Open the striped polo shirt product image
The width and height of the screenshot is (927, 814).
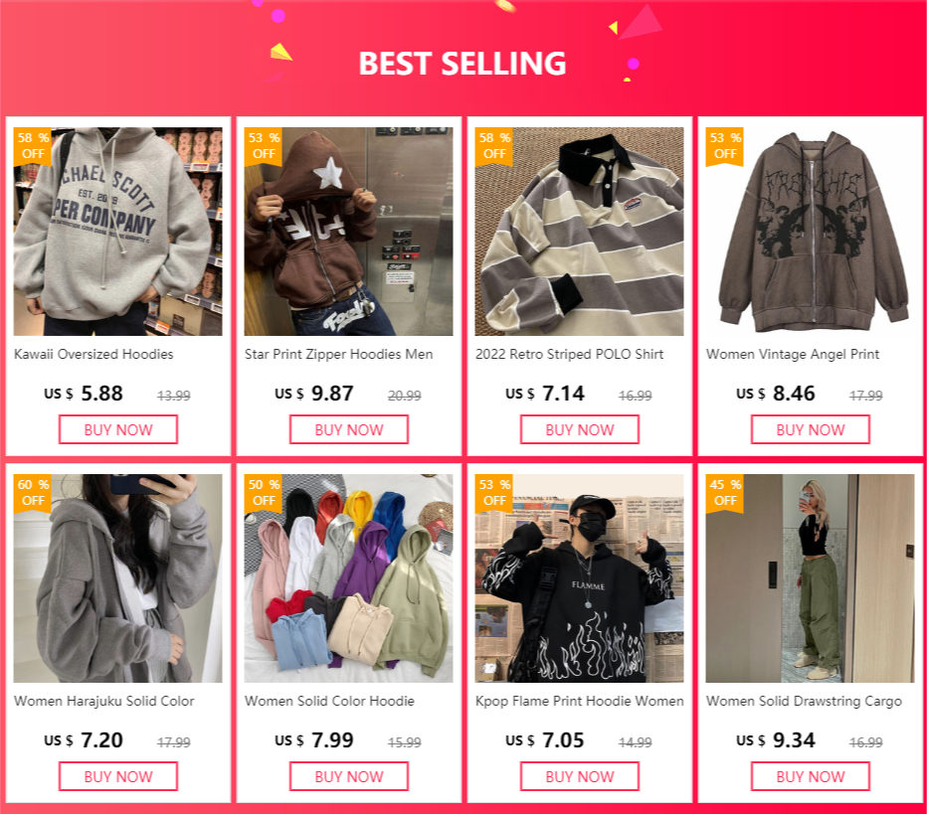pyautogui.click(x=579, y=232)
